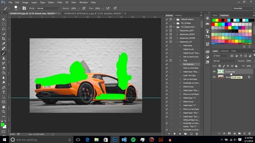Toggle checkmark for Layer Via Copy step
The image size is (255, 143).
(167, 75)
